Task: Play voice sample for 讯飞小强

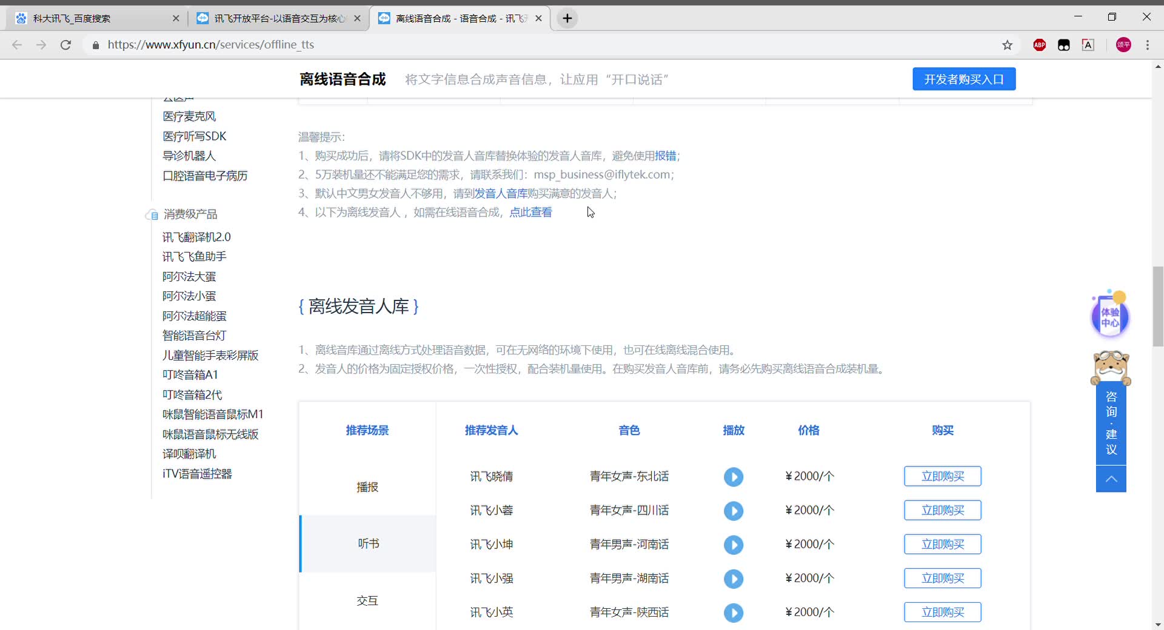Action: 733,579
